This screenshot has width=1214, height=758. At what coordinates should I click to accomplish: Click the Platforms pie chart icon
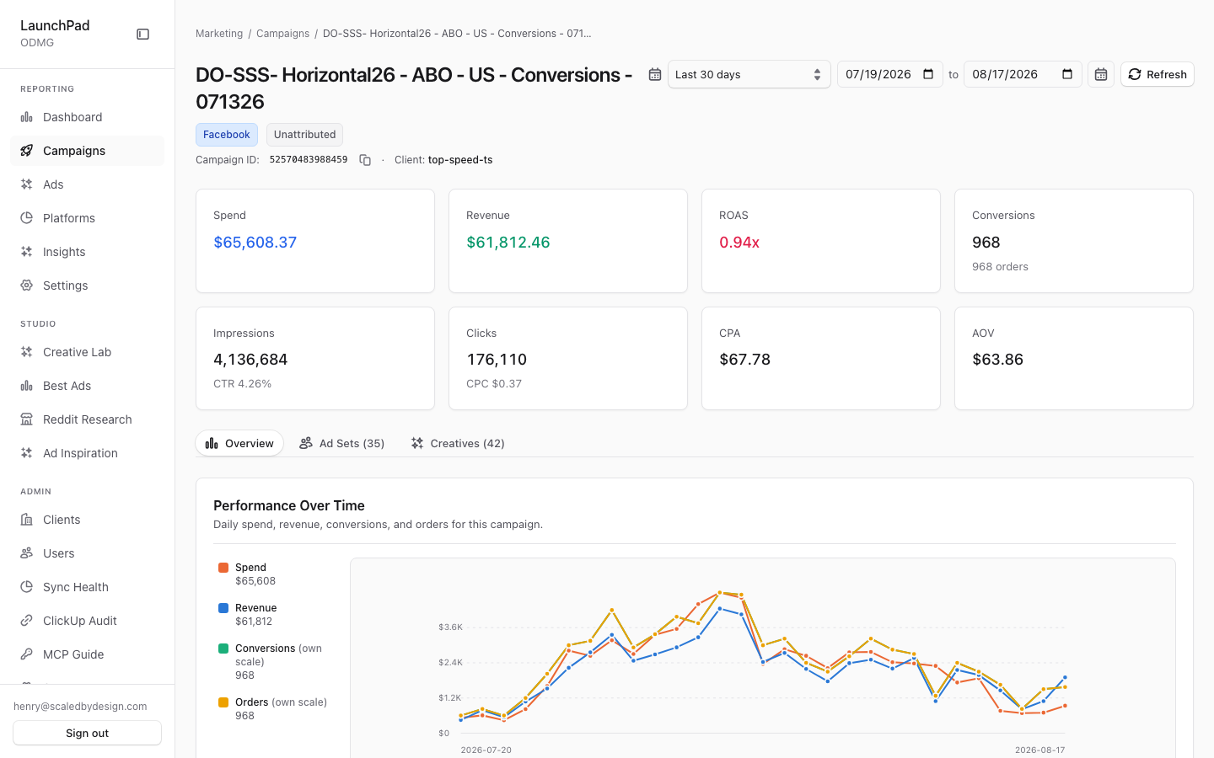[x=27, y=218]
